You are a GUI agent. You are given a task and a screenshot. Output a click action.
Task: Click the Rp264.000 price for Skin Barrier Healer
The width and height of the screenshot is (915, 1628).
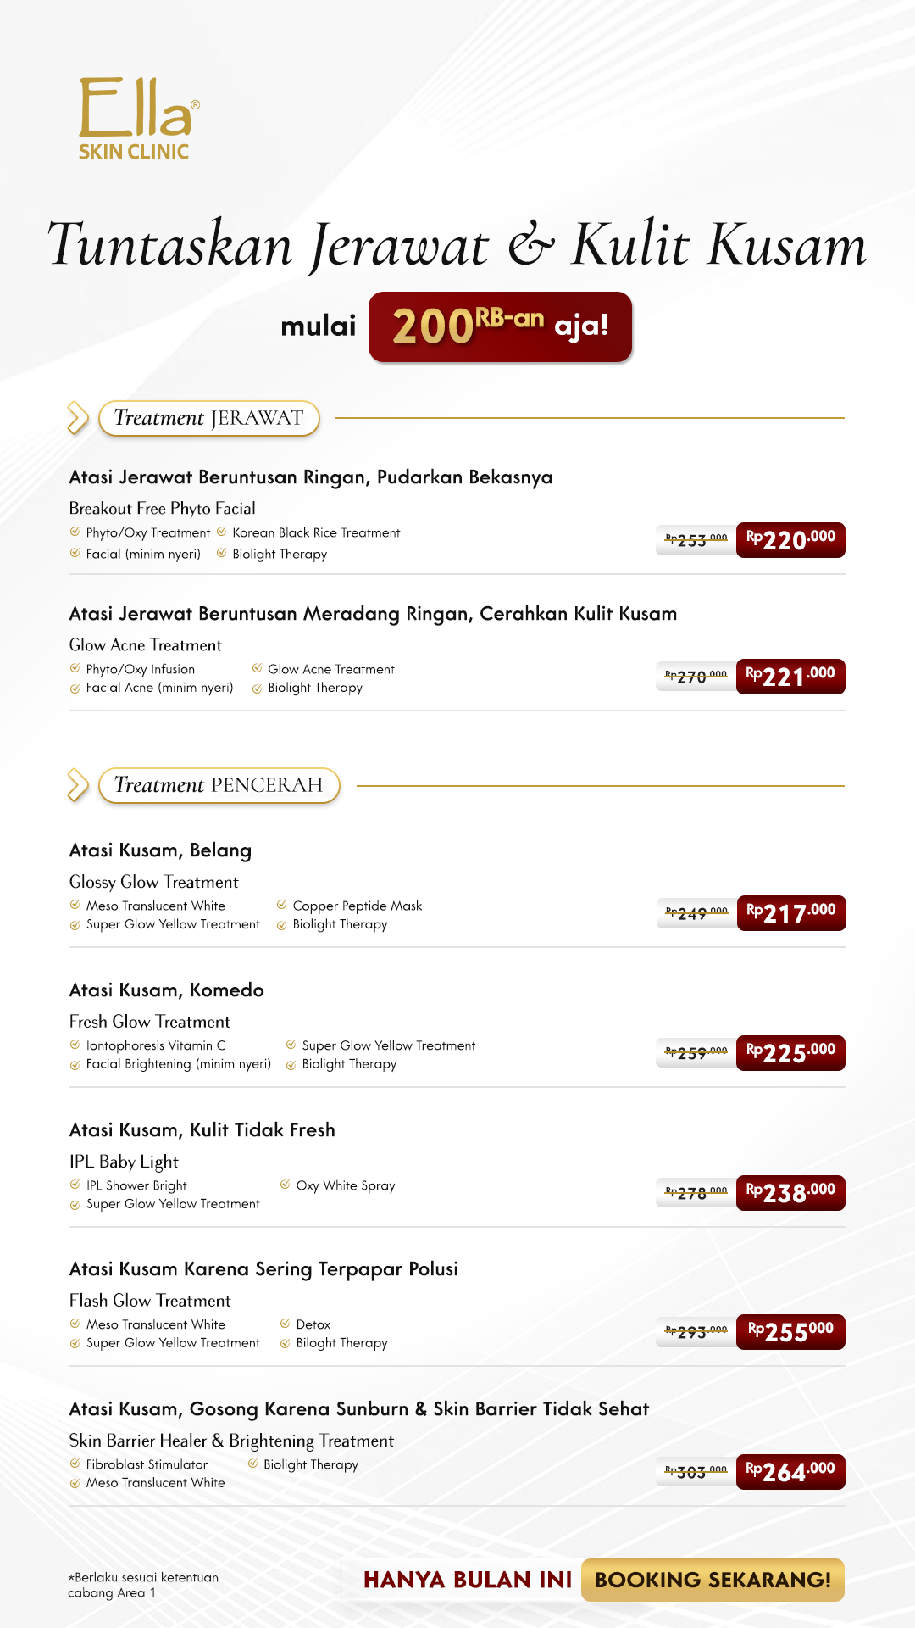tap(790, 1472)
